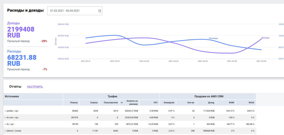Open the НАСТРОИТЬ reports settings link
Image resolution: width=284 pixels, height=135 pixels.
coord(35,87)
